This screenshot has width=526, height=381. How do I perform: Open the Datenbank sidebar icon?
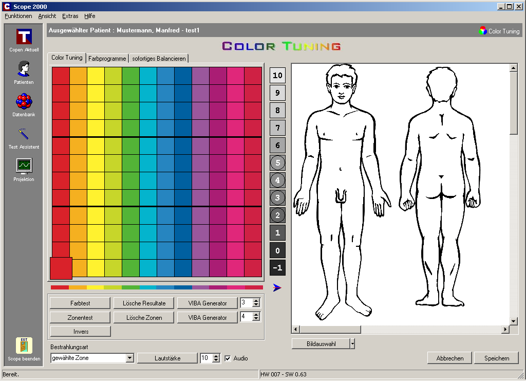(24, 102)
